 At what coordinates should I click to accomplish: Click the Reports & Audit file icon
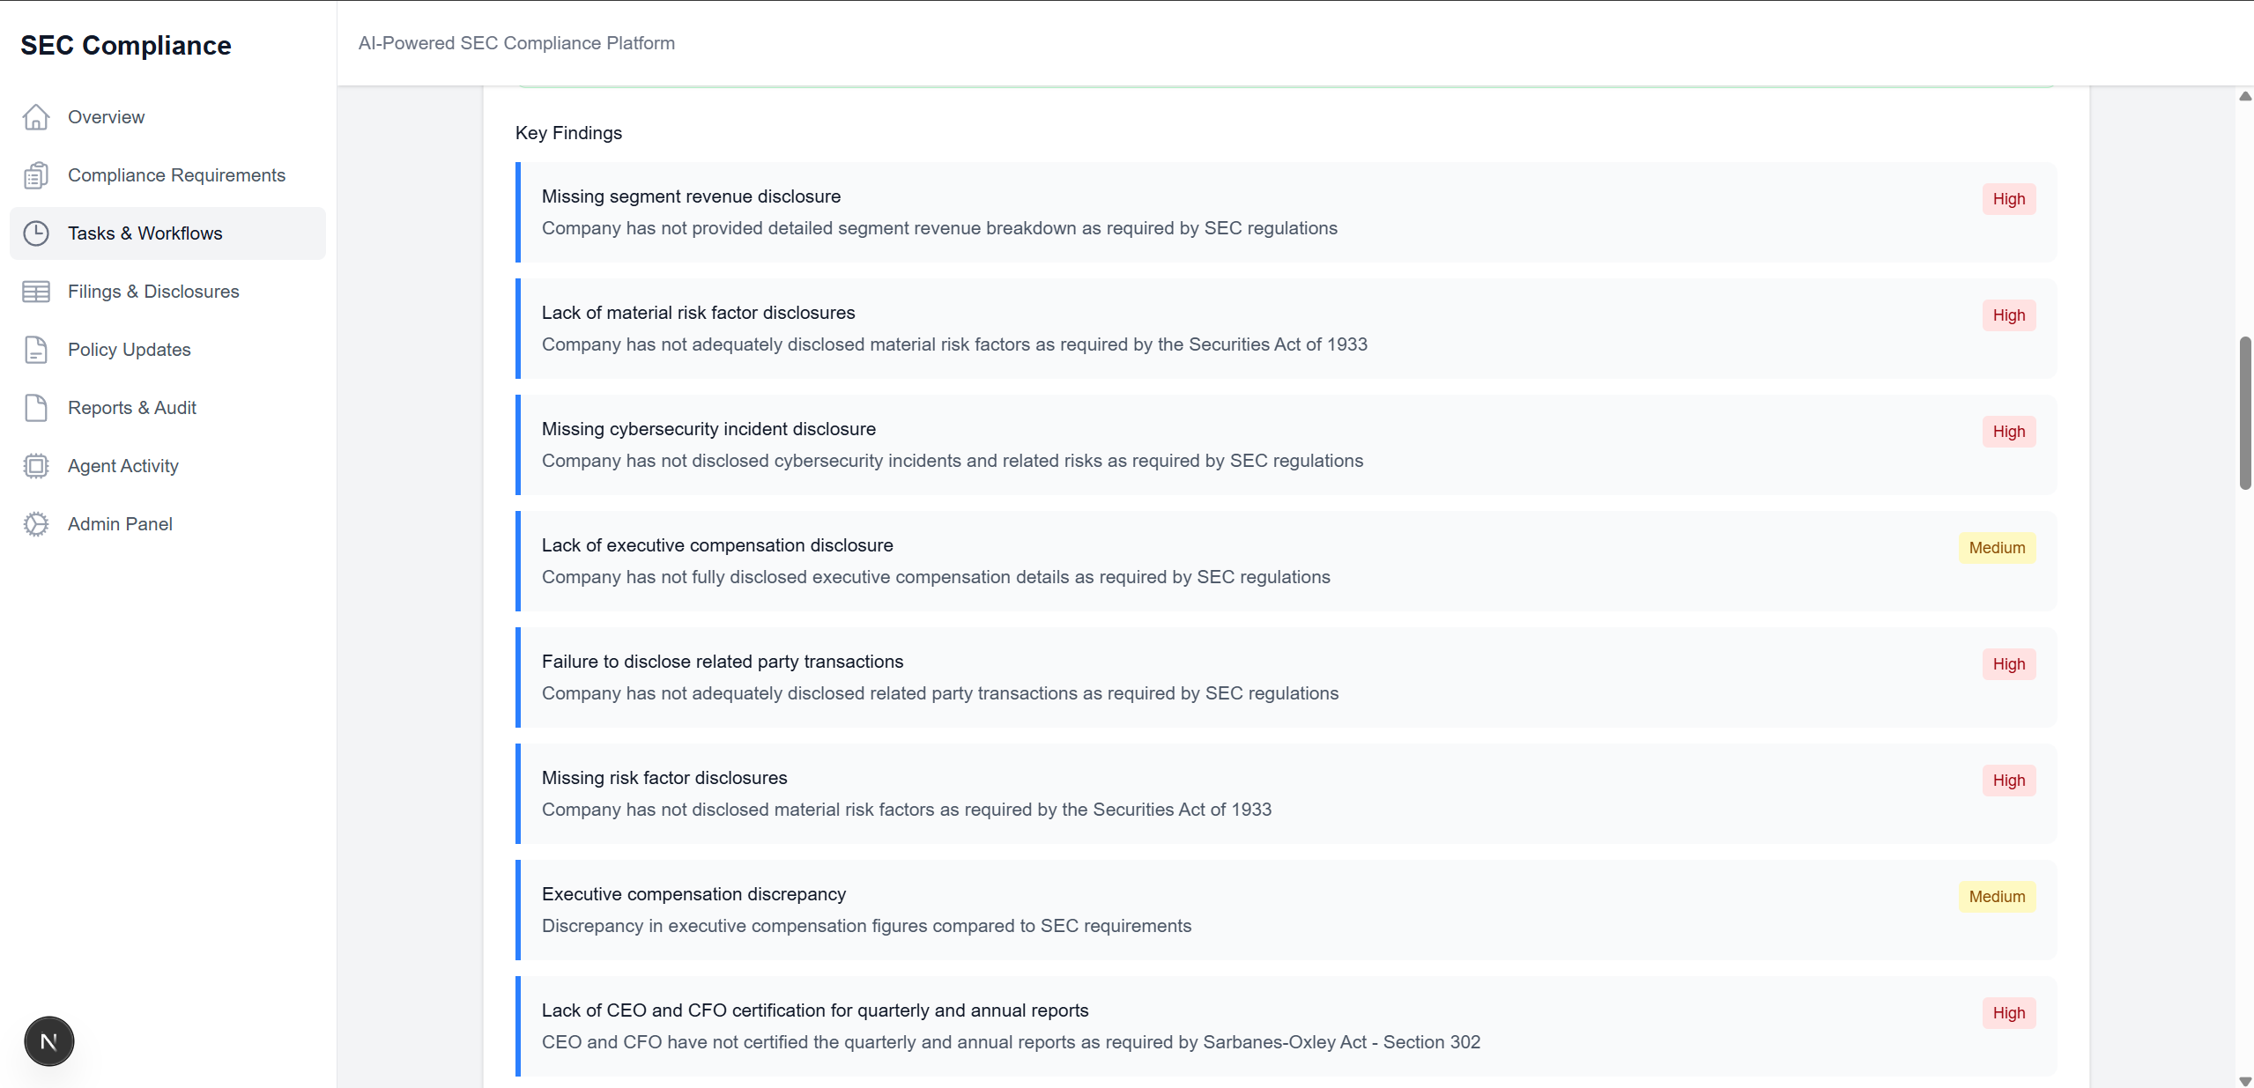[x=36, y=408]
